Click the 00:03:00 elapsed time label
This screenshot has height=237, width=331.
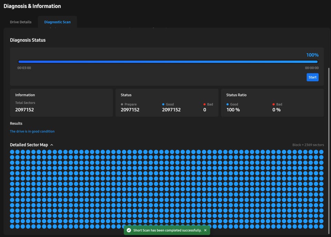[x=24, y=68]
